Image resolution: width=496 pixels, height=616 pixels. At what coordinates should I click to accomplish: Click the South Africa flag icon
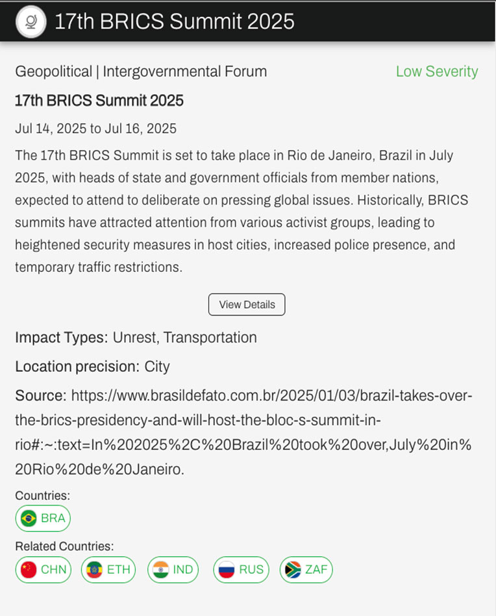point(293,569)
